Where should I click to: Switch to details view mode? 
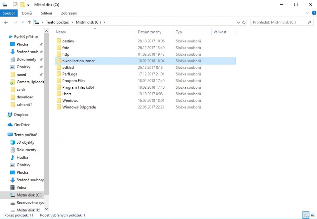pos(306,215)
